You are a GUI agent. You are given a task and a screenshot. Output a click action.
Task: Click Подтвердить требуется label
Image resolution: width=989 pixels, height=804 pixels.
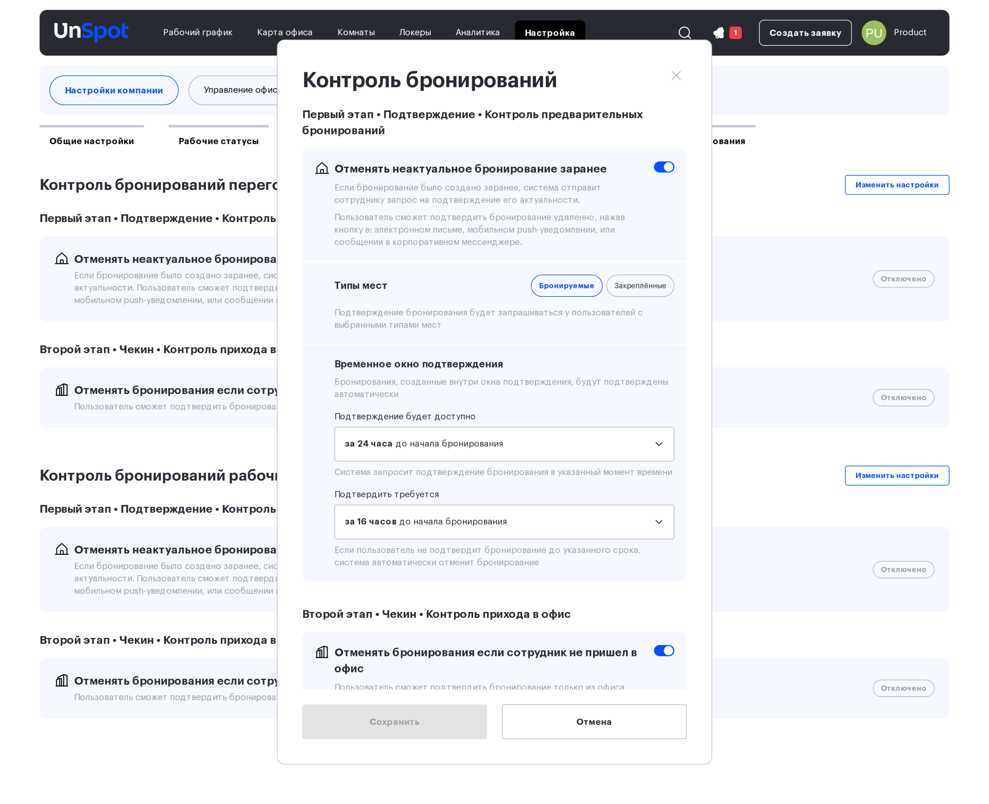click(386, 494)
